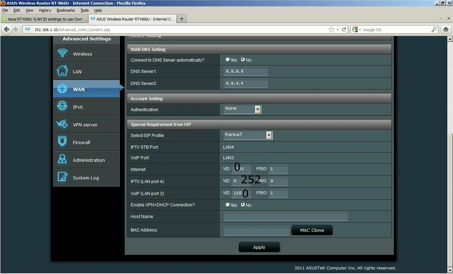Click the scrollbar up arrow
The height and width of the screenshot is (274, 453).
[450, 39]
